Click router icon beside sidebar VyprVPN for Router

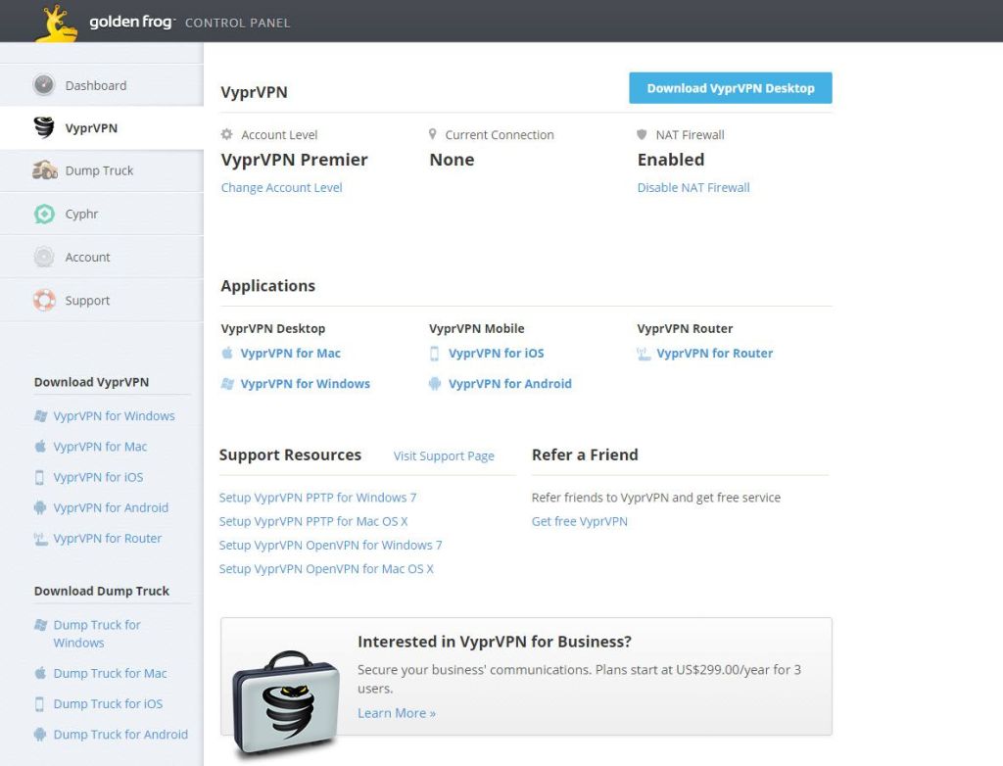tap(40, 539)
